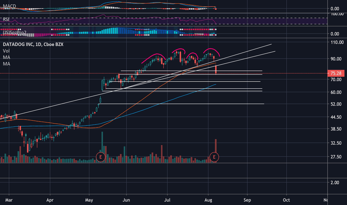The width and height of the screenshot is (347, 205).
Task: Click the MACD pane 0.00 axis label
Action: pos(335,9)
